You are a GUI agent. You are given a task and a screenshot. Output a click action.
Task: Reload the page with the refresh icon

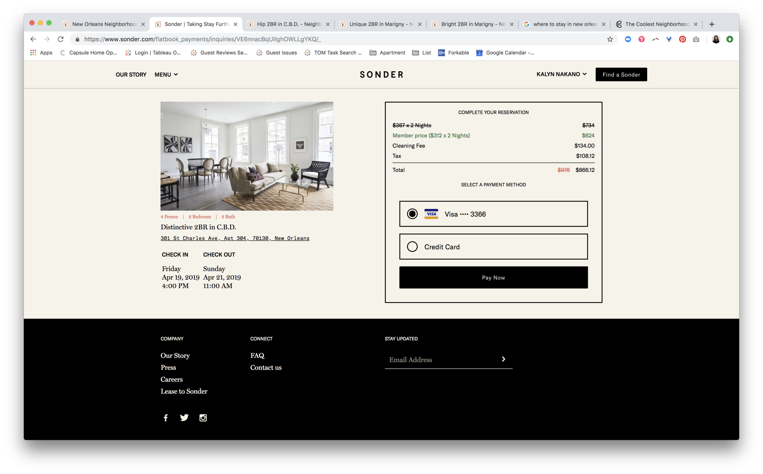pyautogui.click(x=60, y=39)
